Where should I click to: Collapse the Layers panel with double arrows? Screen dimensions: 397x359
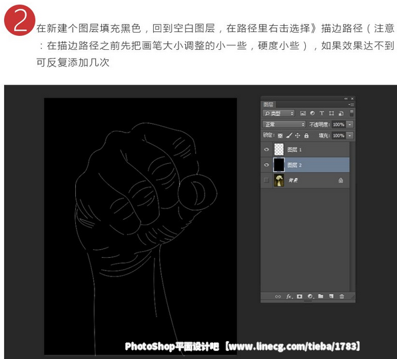[x=346, y=99]
